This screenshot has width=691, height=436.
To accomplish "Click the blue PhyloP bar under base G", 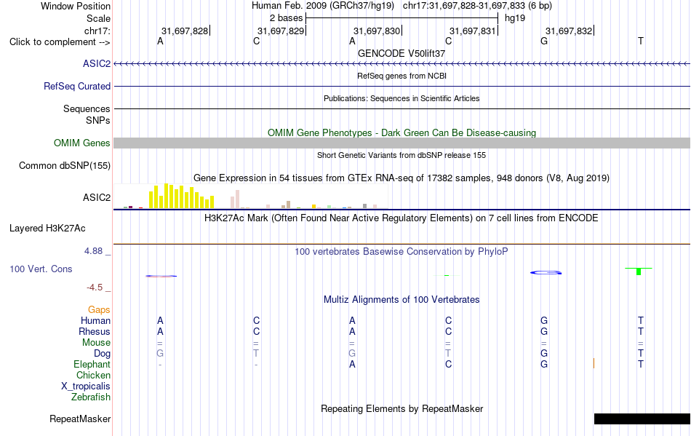I will pyautogui.click(x=546, y=273).
